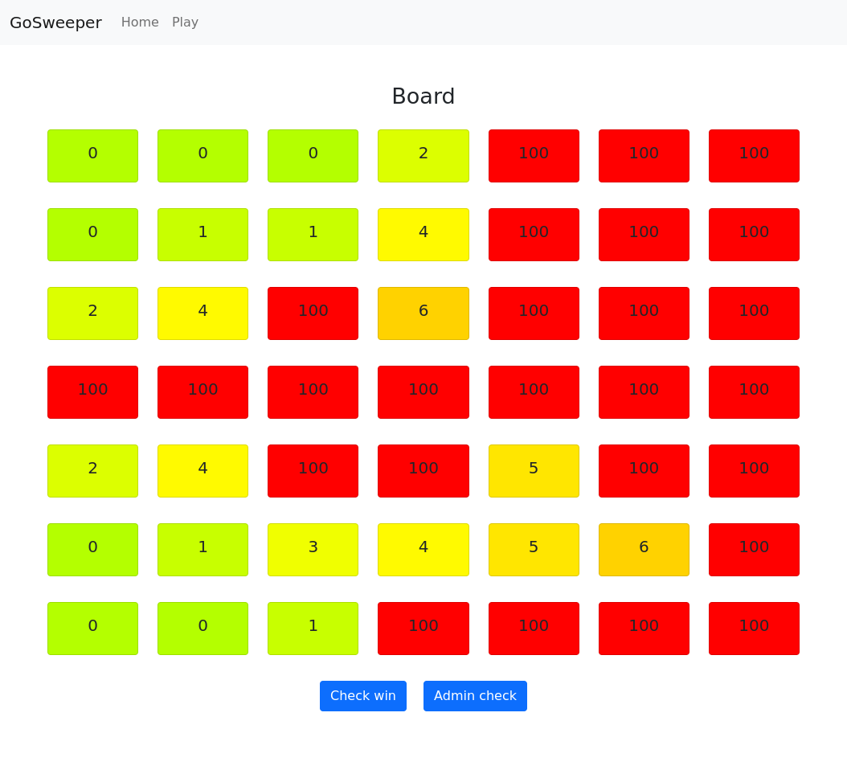Viewport: 847px width, 770px height.
Task: Select the tile labeled 3
Action: (313, 550)
